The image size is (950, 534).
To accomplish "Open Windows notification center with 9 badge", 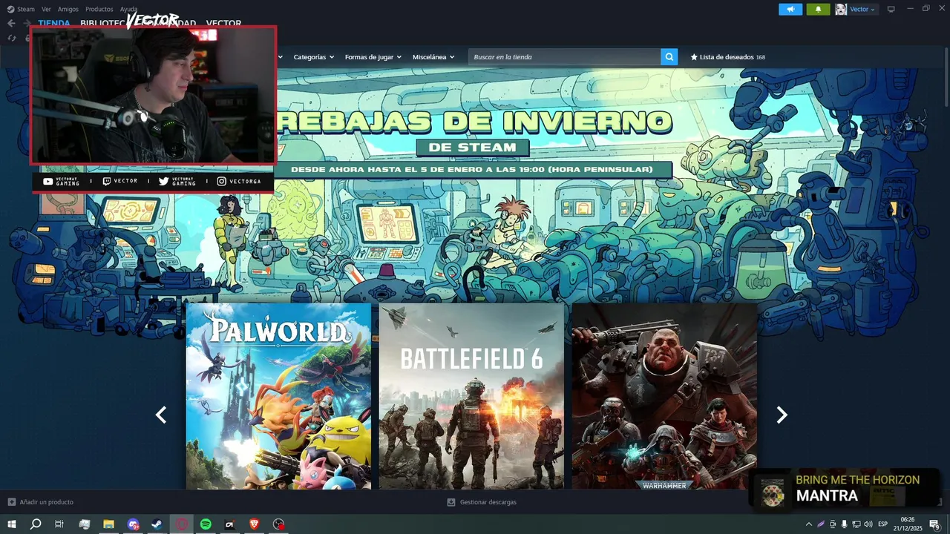I will coord(934,524).
